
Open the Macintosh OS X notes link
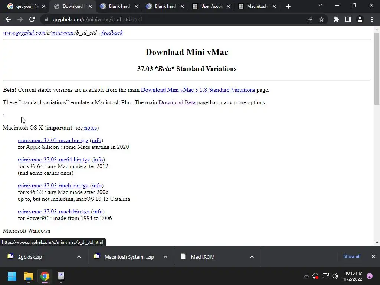click(x=91, y=128)
